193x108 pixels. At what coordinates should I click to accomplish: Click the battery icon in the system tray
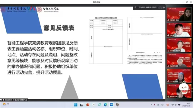pyautogui.click(x=179, y=105)
